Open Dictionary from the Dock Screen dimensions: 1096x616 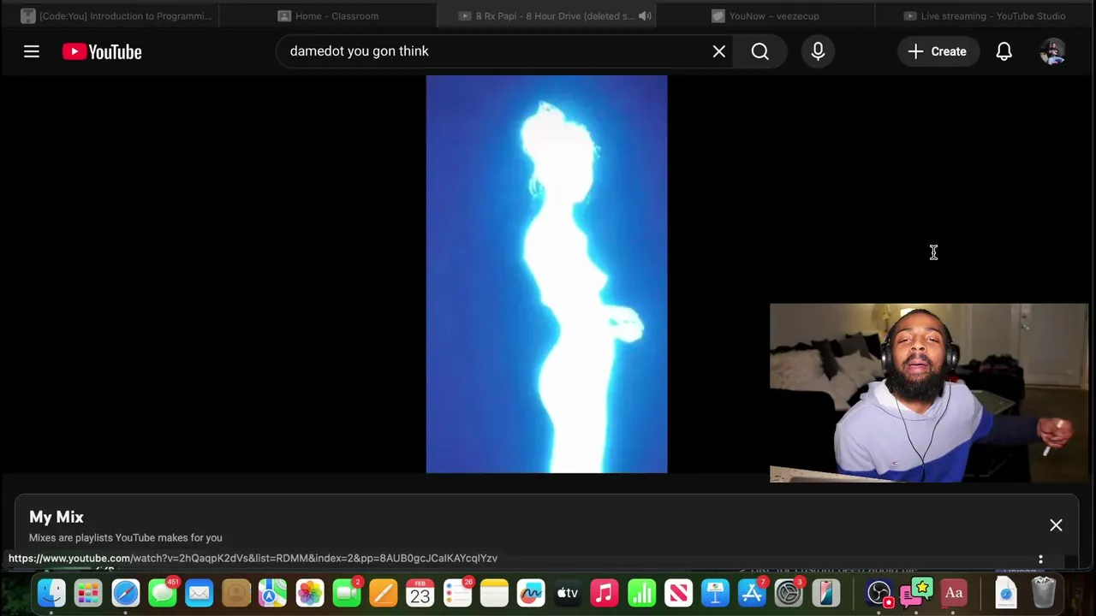point(954,593)
